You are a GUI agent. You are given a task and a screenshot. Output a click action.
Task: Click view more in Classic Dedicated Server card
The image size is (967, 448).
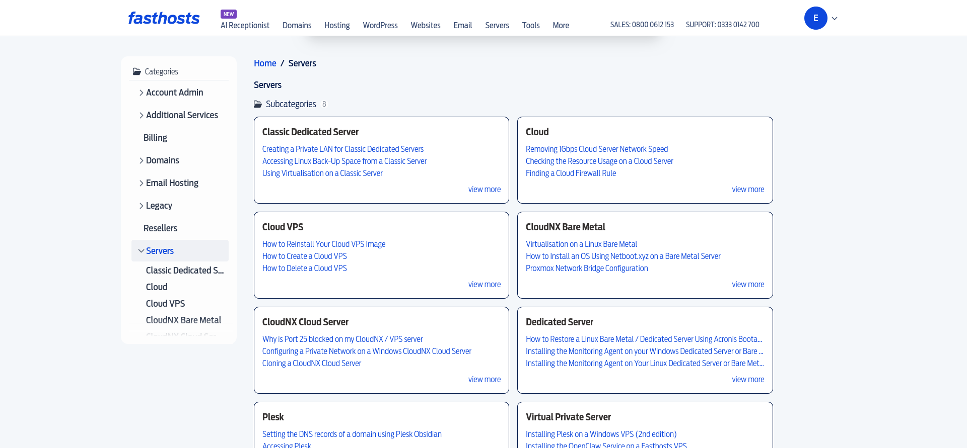(x=485, y=190)
